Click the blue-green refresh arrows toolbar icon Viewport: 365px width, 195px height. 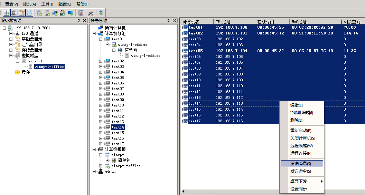tap(101, 13)
